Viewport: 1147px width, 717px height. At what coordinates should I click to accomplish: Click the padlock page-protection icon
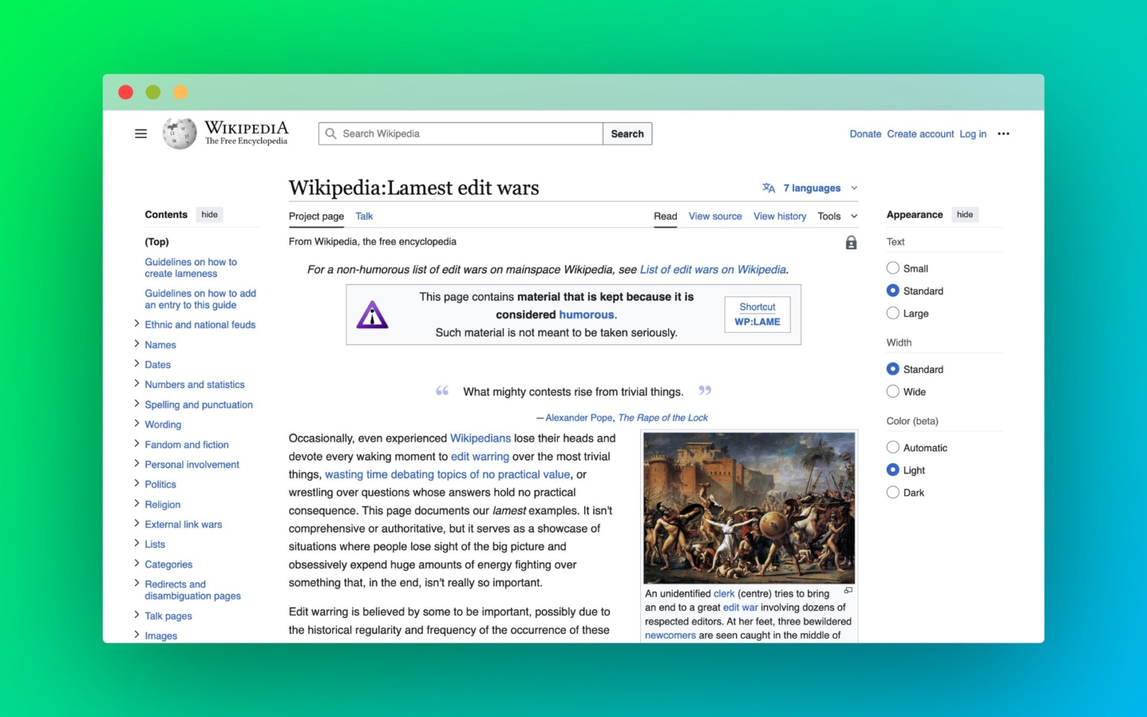click(851, 242)
